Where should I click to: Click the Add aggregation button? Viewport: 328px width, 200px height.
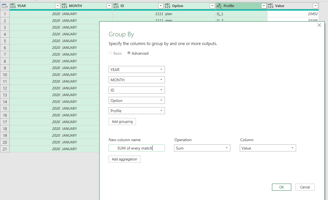coord(124,159)
